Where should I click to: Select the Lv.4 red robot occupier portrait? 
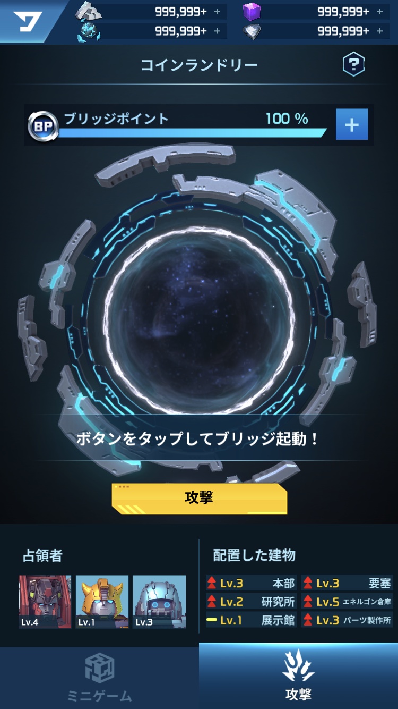tap(45, 602)
